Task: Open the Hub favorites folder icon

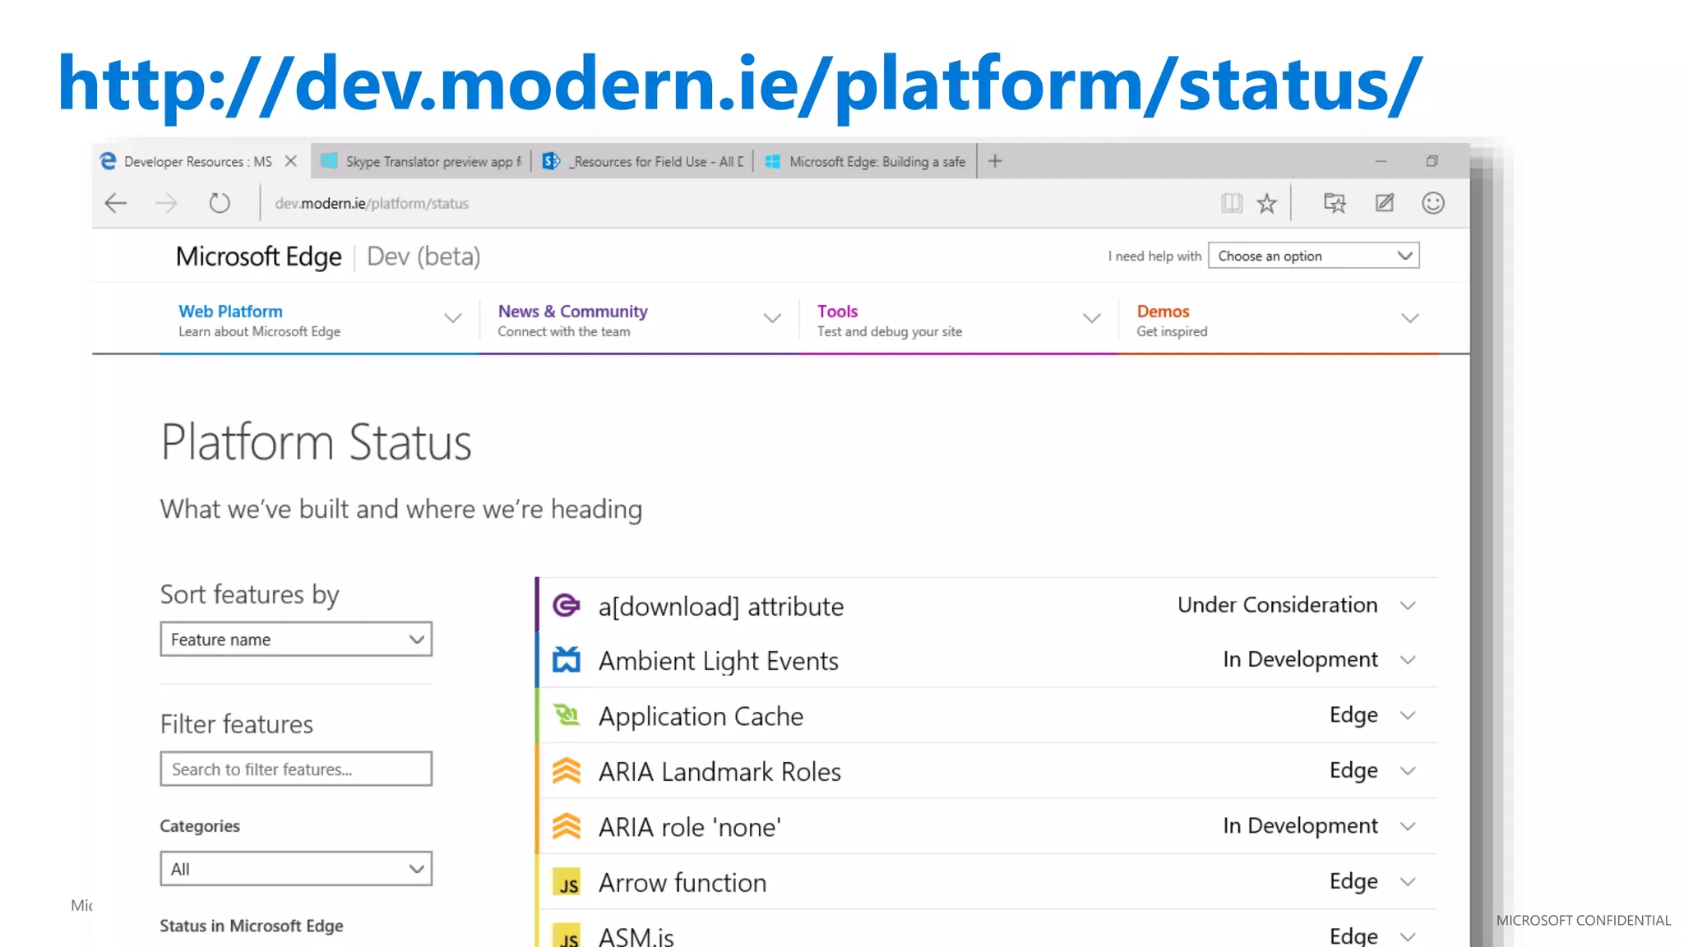Action: tap(1335, 203)
